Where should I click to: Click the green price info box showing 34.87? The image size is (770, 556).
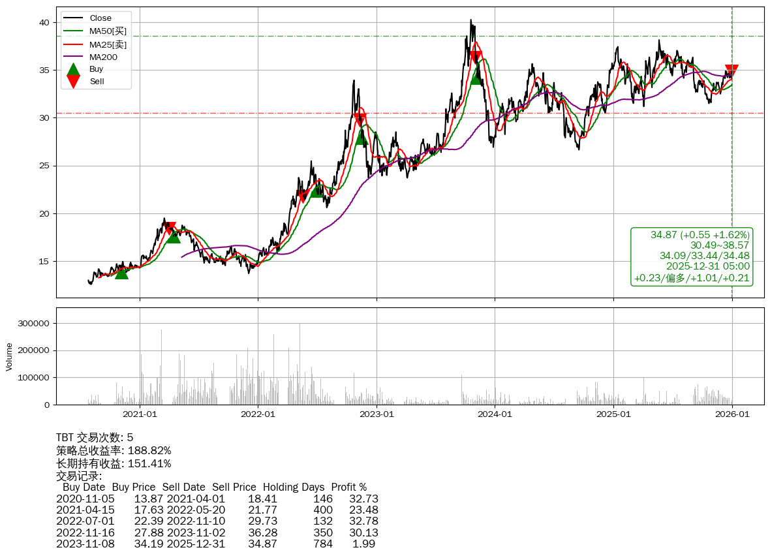pyautogui.click(x=692, y=256)
